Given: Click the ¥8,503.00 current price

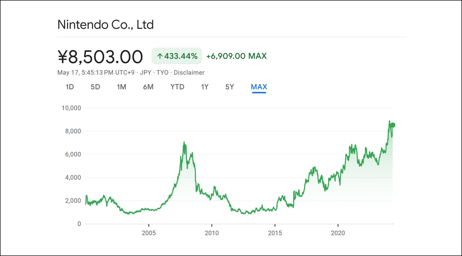Looking at the screenshot, I should (100, 57).
